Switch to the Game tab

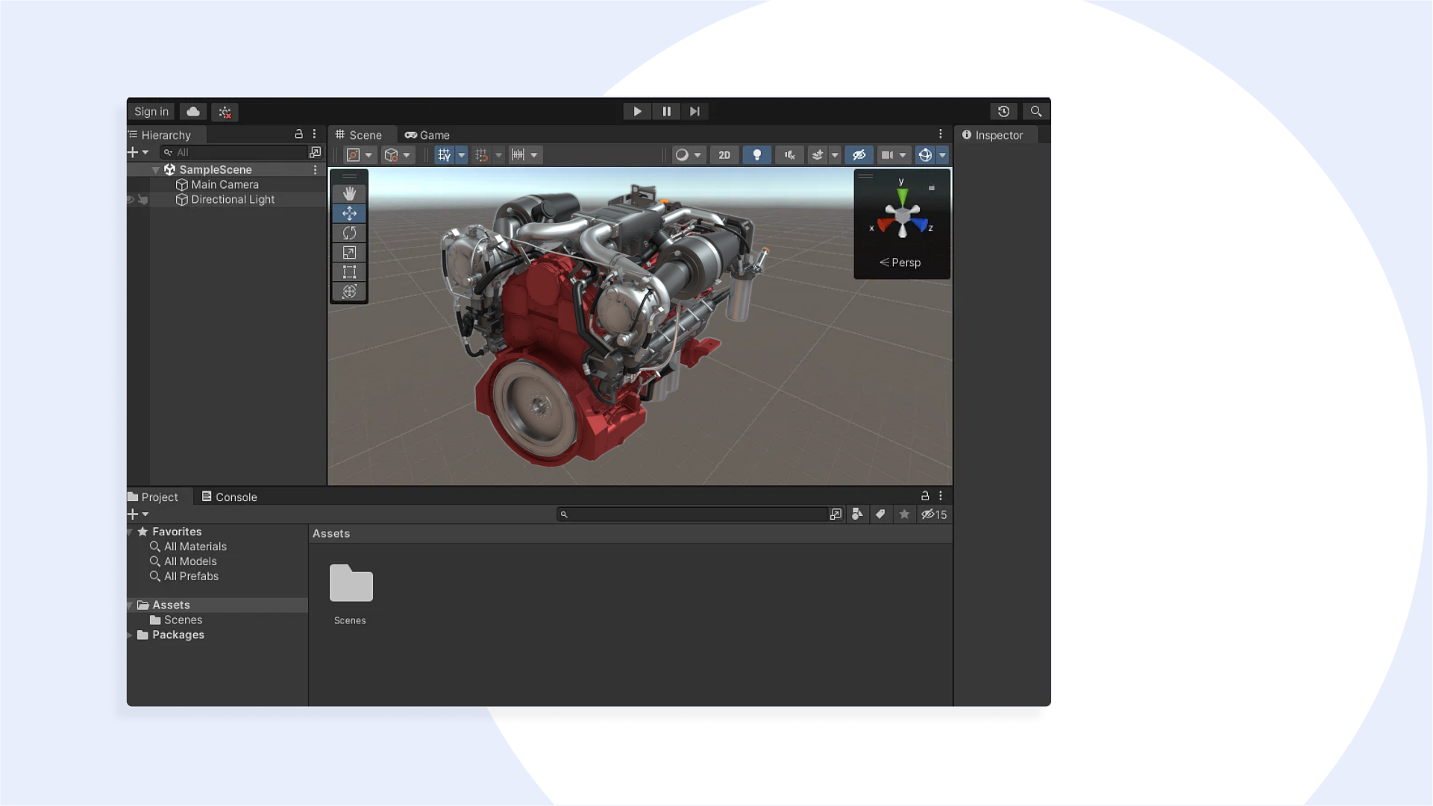point(427,135)
